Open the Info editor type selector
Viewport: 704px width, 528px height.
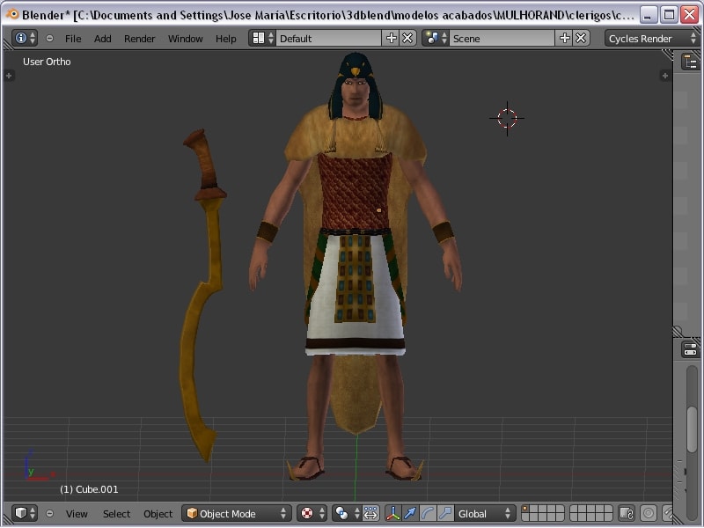(x=25, y=38)
